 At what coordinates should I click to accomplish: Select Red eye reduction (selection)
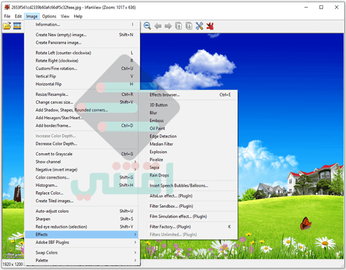[82, 227]
